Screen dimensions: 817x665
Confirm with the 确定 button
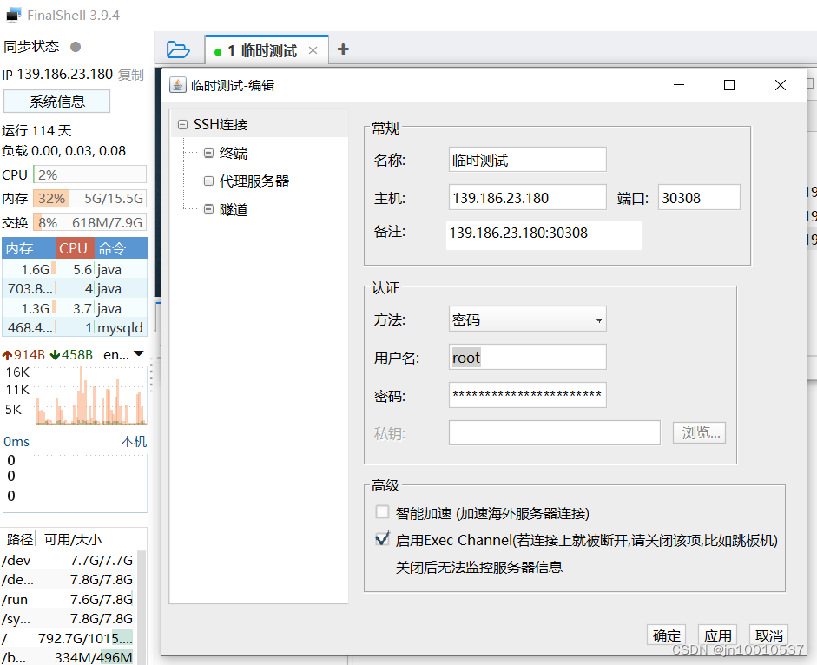pyautogui.click(x=667, y=635)
